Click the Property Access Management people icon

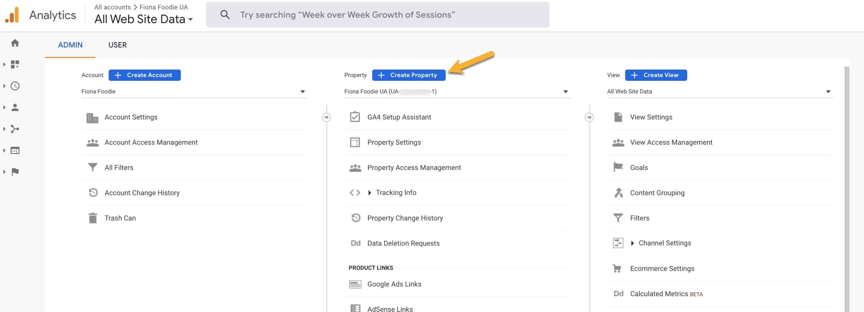pyautogui.click(x=355, y=168)
